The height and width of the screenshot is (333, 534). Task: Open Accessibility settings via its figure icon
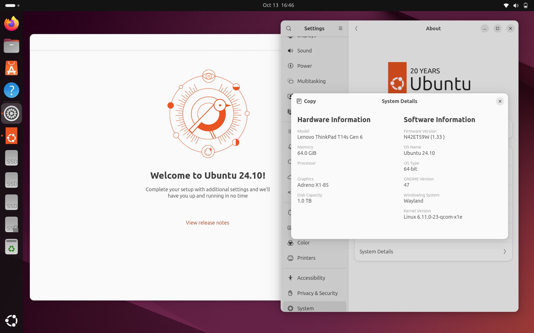click(290, 278)
